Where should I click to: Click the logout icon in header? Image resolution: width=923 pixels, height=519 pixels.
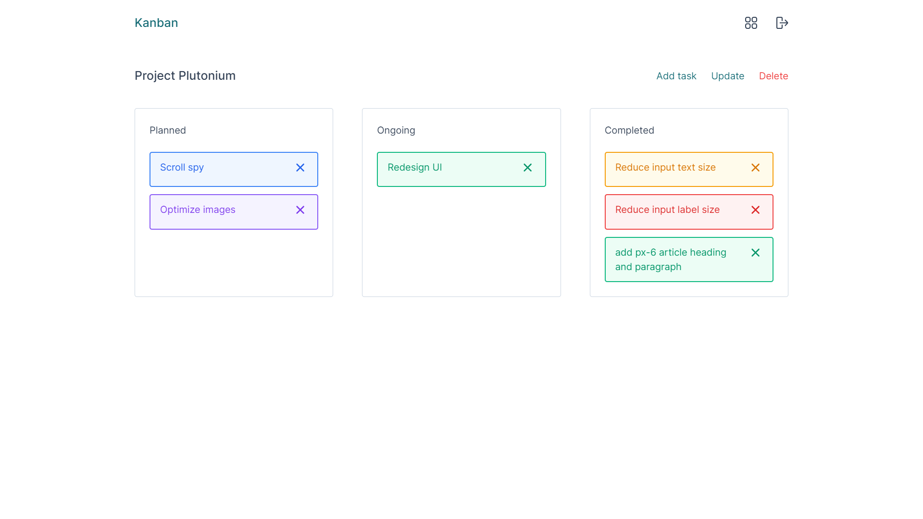coord(782,23)
